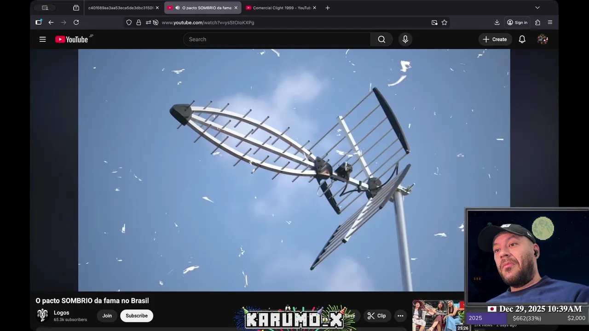Screen dimensions: 589x331
Task: Subscribe to the Logos channel
Action: click(x=137, y=316)
